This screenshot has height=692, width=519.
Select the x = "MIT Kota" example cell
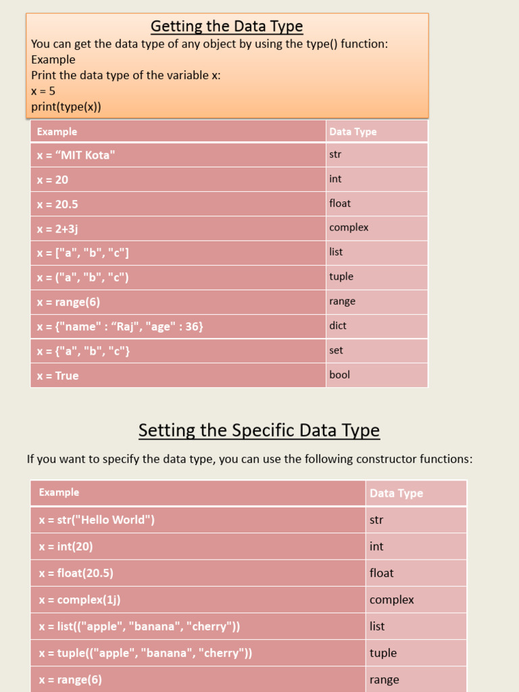pos(178,155)
